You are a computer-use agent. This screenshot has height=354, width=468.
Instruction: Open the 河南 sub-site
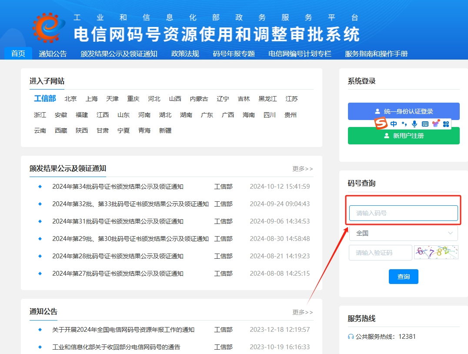144,115
